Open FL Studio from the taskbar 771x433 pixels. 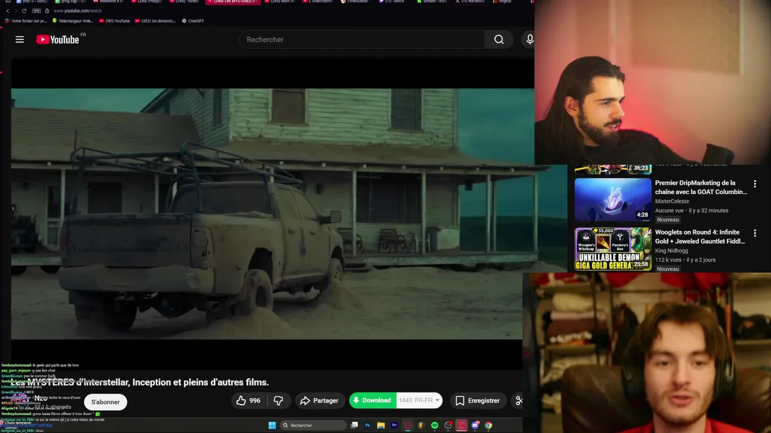[x=421, y=425]
